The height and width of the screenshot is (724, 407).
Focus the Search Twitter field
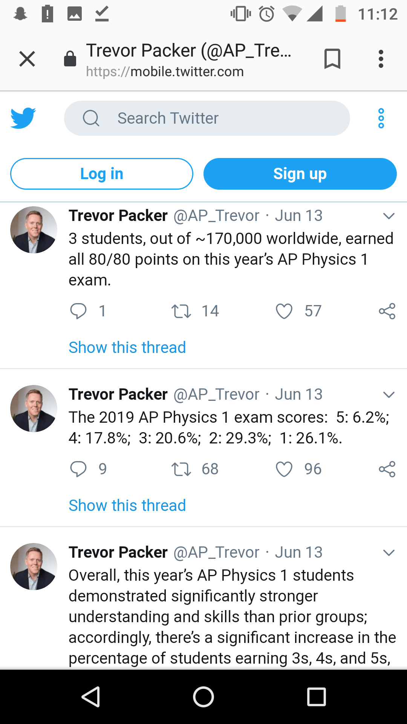pyautogui.click(x=207, y=118)
